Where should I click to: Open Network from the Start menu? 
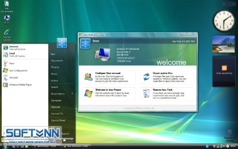[x=55, y=107]
